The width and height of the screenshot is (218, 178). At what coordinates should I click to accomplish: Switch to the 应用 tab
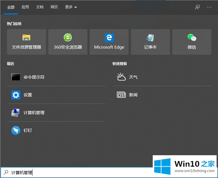[x=25, y=7]
